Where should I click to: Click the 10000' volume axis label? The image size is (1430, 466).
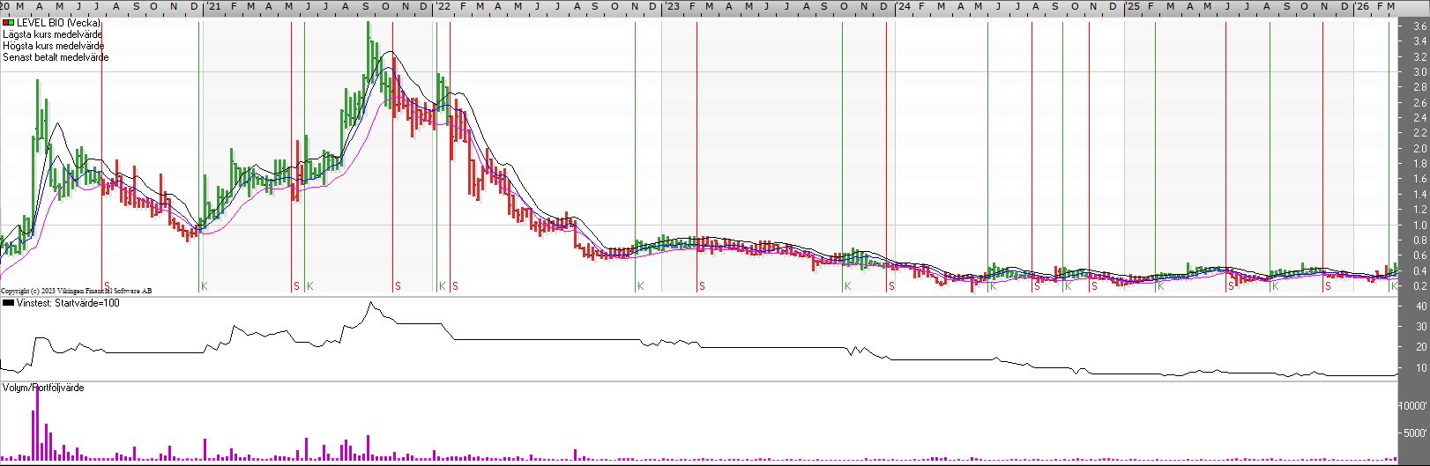click(x=1412, y=406)
